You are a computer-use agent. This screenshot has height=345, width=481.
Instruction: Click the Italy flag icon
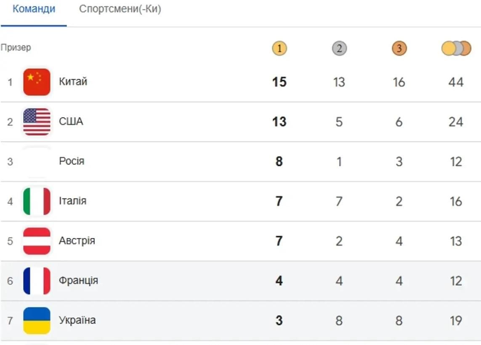click(x=37, y=201)
